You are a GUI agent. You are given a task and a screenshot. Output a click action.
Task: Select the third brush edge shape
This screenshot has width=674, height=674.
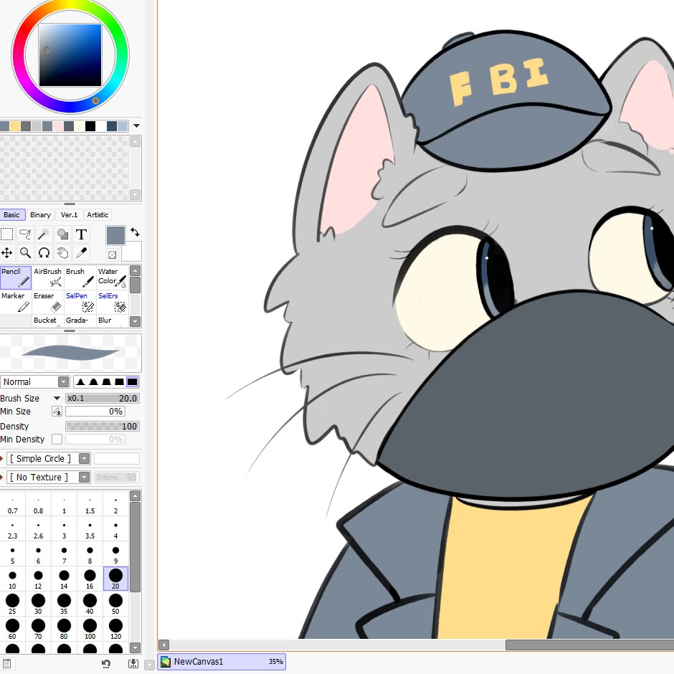(106, 381)
